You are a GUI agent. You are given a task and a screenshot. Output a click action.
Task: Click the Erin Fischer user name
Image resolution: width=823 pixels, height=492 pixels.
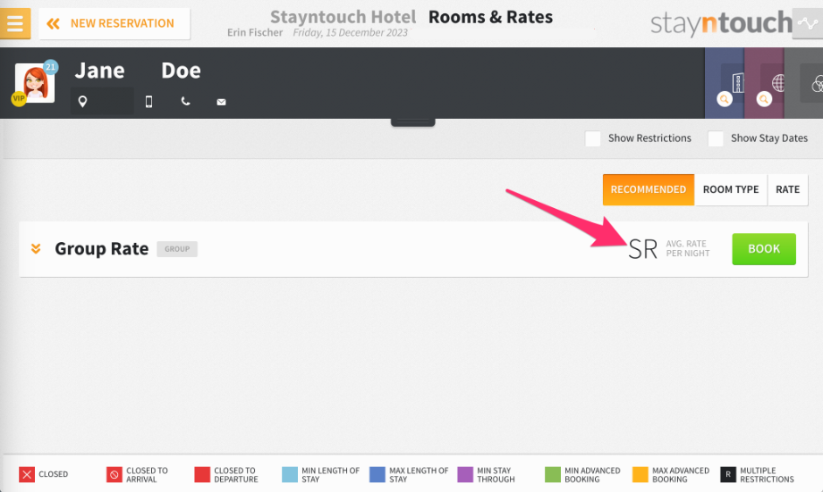255,32
